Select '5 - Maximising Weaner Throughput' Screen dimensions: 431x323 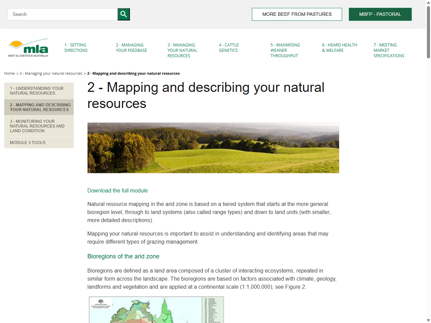point(285,50)
